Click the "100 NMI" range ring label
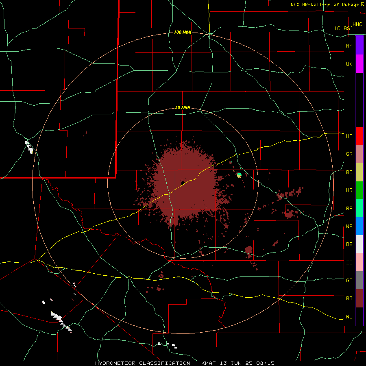This screenshot has height=366, width=366. click(x=183, y=32)
